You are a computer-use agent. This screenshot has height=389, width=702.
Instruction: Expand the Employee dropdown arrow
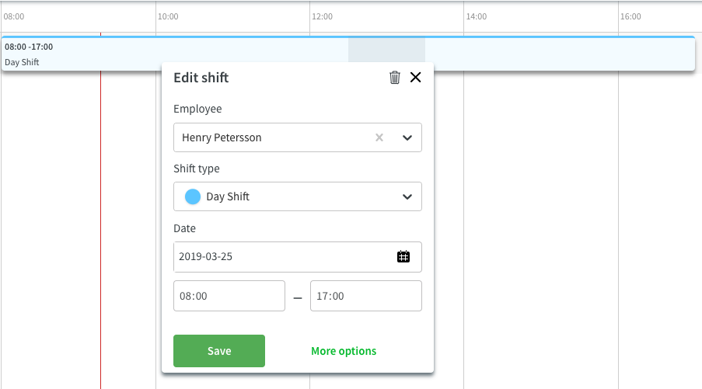click(407, 137)
